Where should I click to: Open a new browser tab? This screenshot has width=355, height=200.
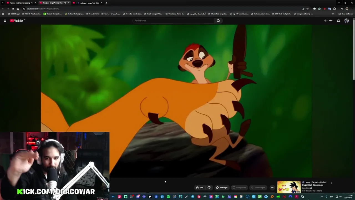point(106,3)
